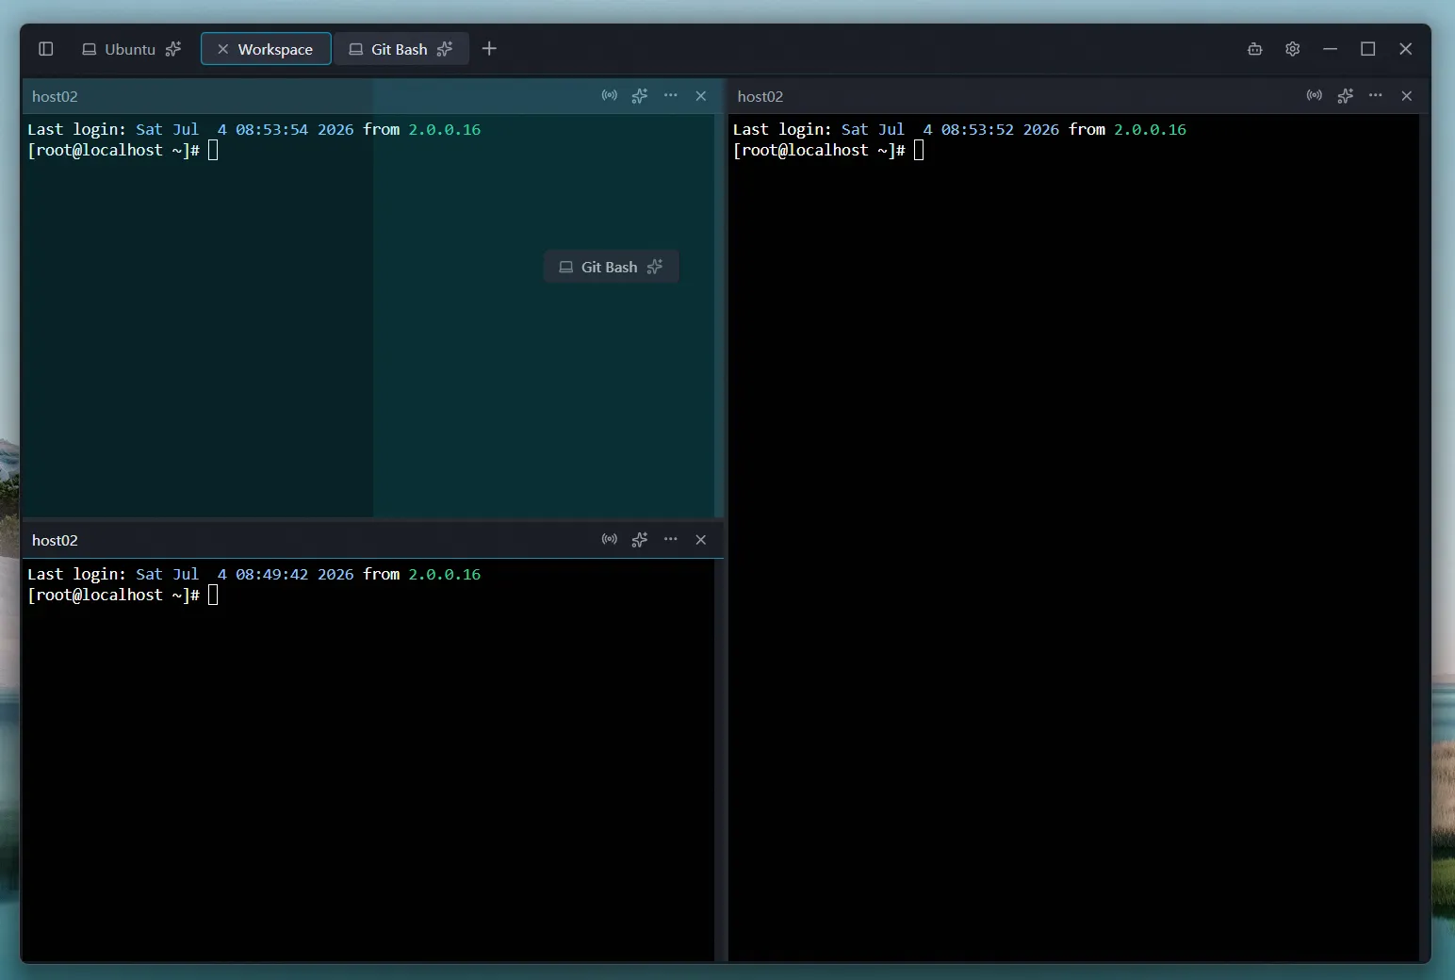The height and width of the screenshot is (980, 1455).
Task: Switch to the Ubuntu tab
Action: (x=131, y=49)
